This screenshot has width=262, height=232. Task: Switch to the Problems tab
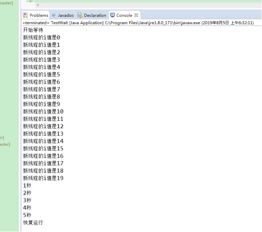tap(36, 15)
